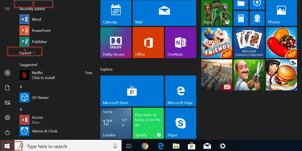Screen dimensions: 302x151
Task: Launch the Cooking Fever burger tile
Action: 282,75
